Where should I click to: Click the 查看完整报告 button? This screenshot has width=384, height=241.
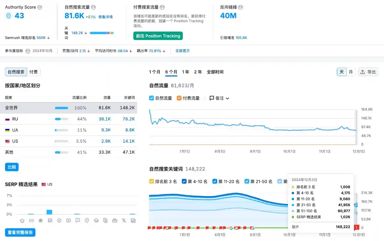tap(20, 232)
